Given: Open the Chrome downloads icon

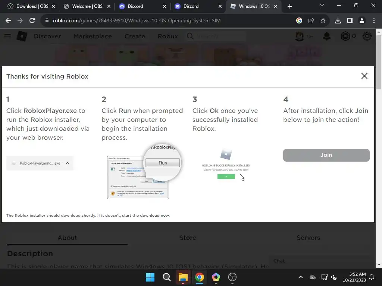Looking at the screenshot, I should click(x=338, y=21).
